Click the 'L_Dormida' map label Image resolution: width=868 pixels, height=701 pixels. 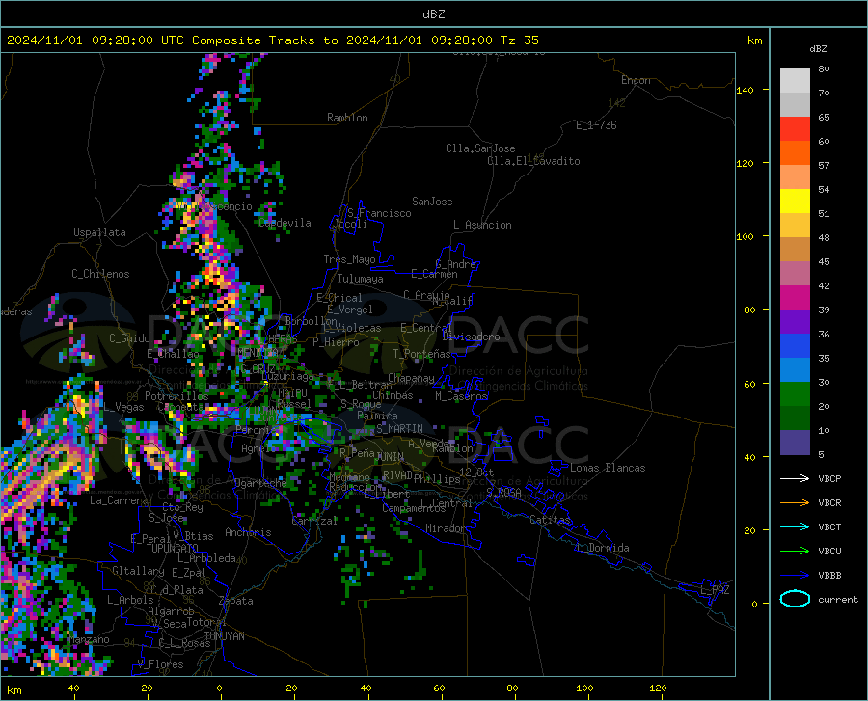click(x=603, y=548)
